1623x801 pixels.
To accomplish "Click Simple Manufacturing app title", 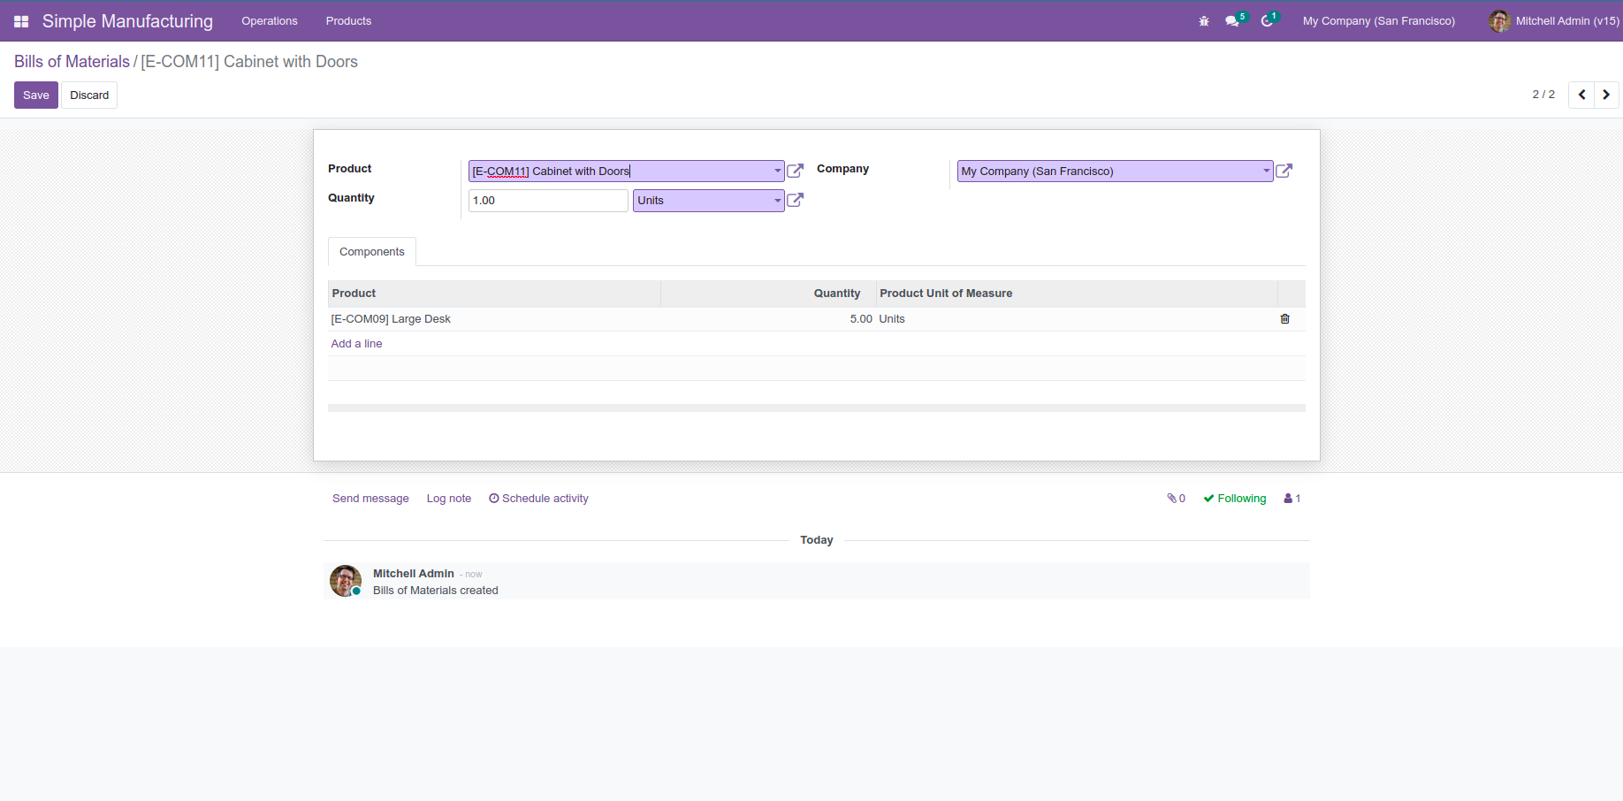I will pos(127,21).
